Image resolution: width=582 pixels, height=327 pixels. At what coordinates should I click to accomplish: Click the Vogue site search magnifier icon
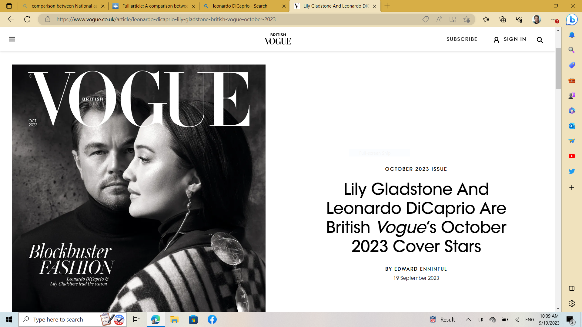(540, 40)
